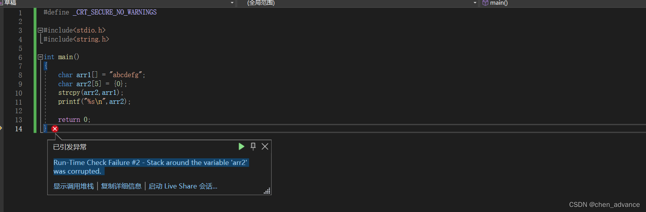
Task: Click line number 1
Action: point(20,13)
